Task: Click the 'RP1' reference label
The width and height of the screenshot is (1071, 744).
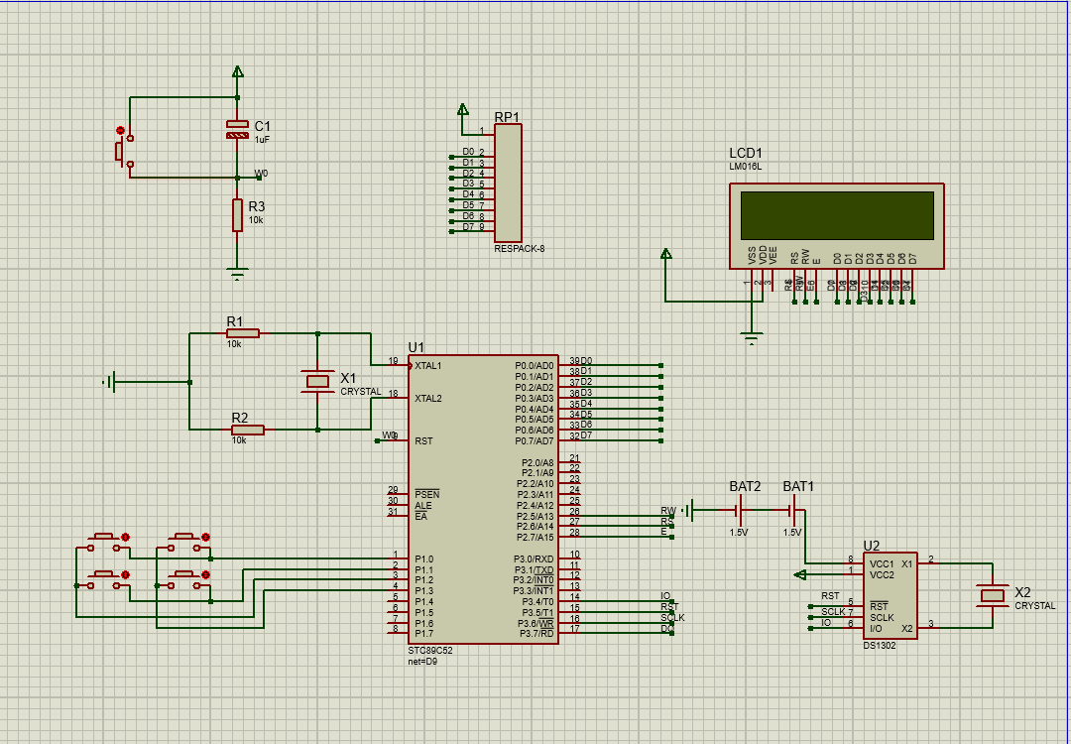Action: [508, 117]
